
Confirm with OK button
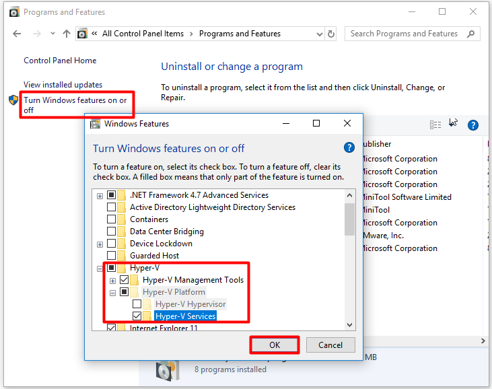tap(275, 345)
